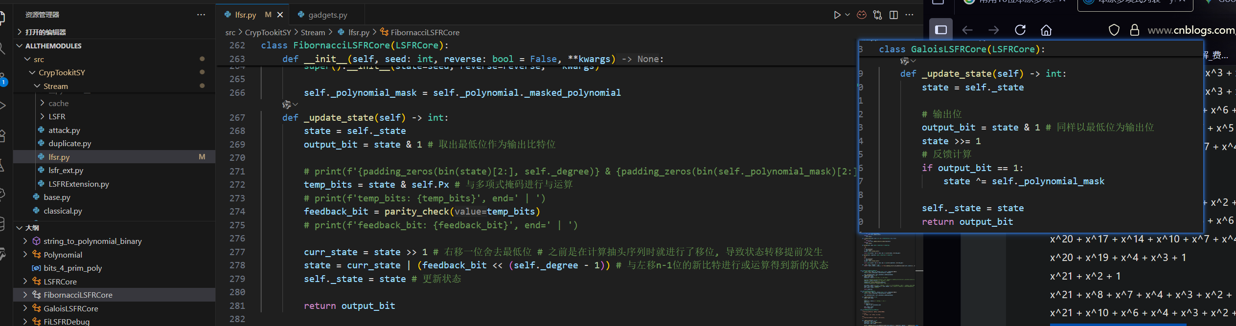Expand the cache folder in the explorer

(x=58, y=103)
